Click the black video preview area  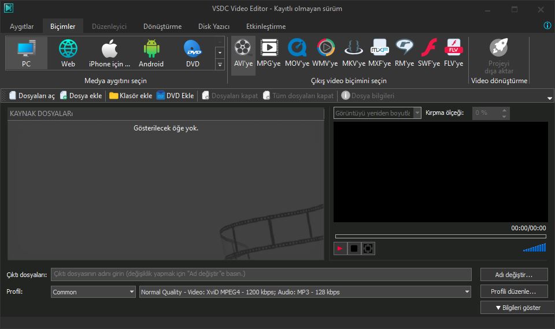click(441, 172)
